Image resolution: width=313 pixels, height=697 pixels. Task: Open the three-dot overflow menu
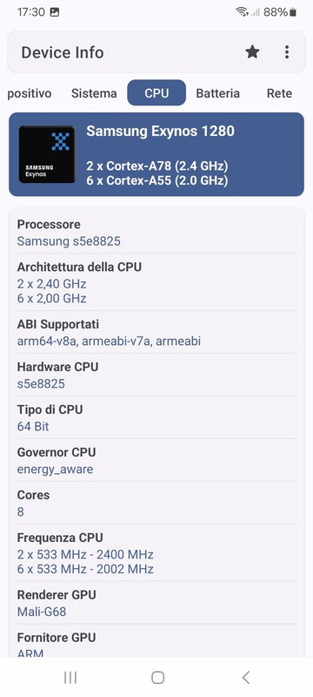(287, 52)
